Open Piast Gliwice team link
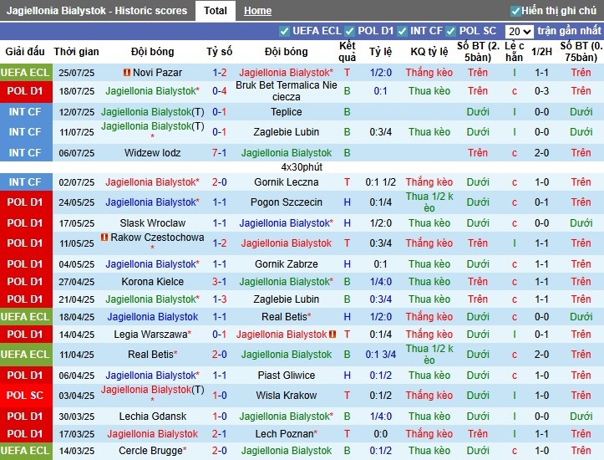This screenshot has height=460, width=604. point(287,376)
